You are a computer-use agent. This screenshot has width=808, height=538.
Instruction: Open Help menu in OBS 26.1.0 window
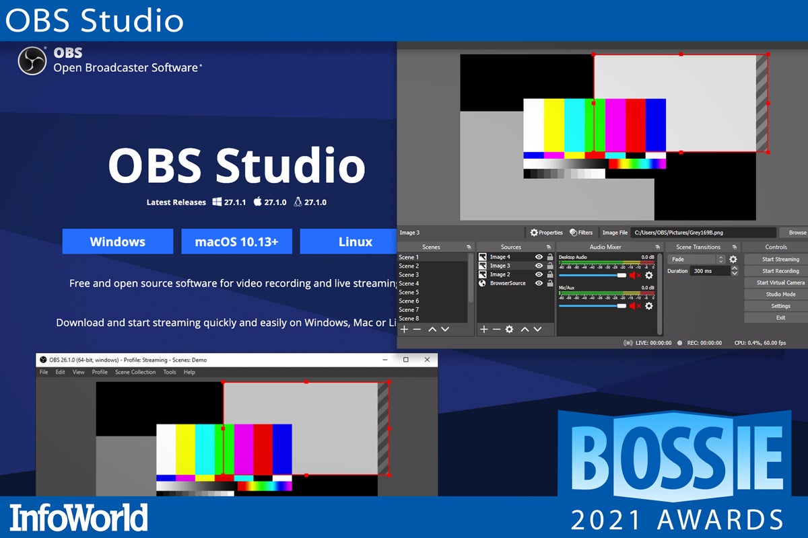click(190, 372)
